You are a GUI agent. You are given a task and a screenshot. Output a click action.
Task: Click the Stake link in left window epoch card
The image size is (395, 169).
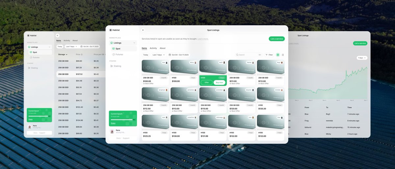coord(31,119)
